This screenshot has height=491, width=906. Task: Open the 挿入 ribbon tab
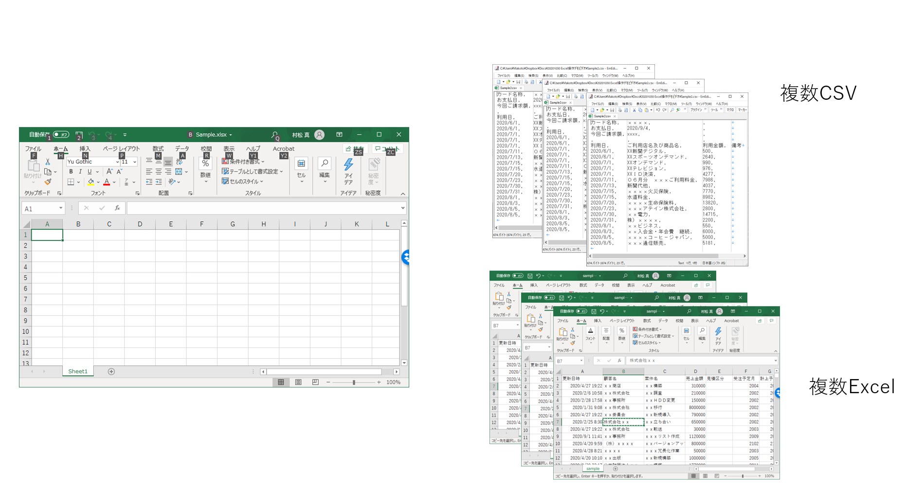[85, 149]
